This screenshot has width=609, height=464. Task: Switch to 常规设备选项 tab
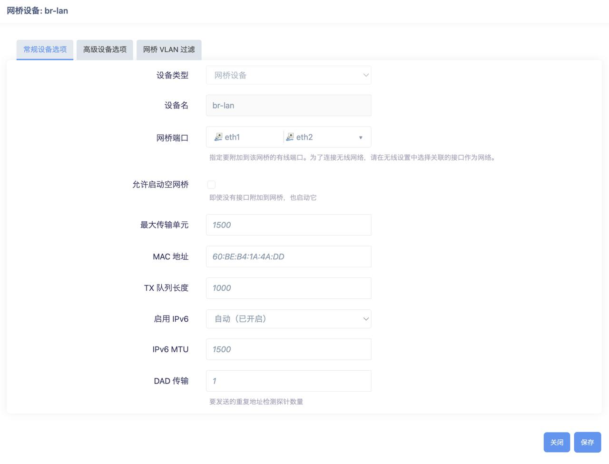45,49
